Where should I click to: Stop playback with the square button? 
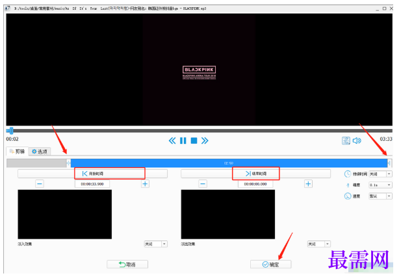pos(194,141)
